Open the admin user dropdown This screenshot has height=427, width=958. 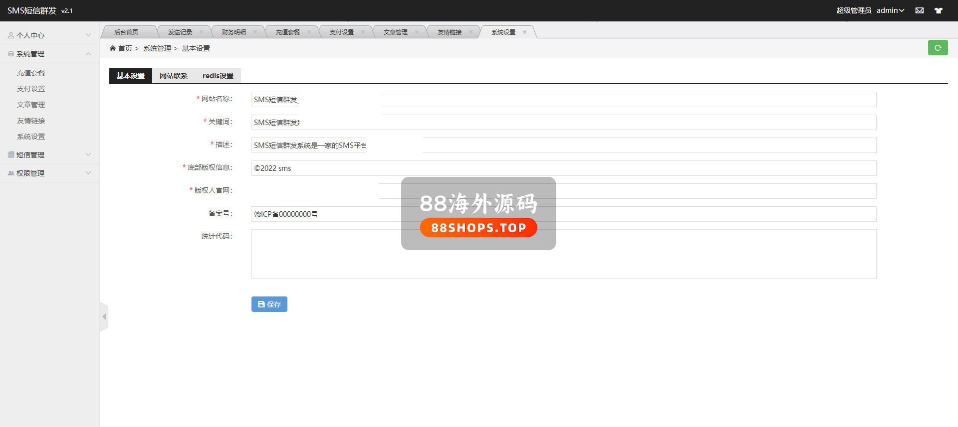890,10
